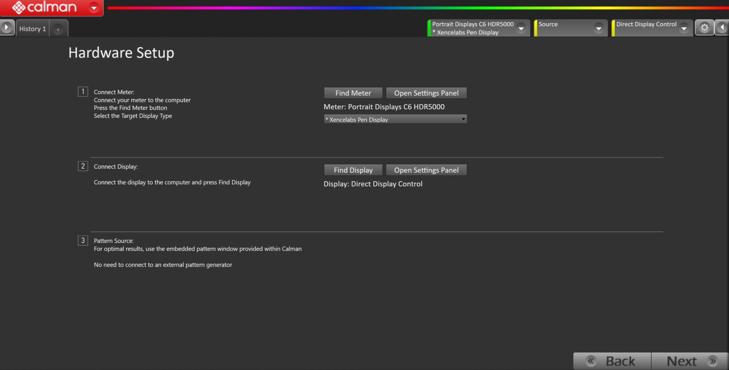Expand the Direct Display Control dropdown arrow
This screenshot has width=729, height=370.
684,28
